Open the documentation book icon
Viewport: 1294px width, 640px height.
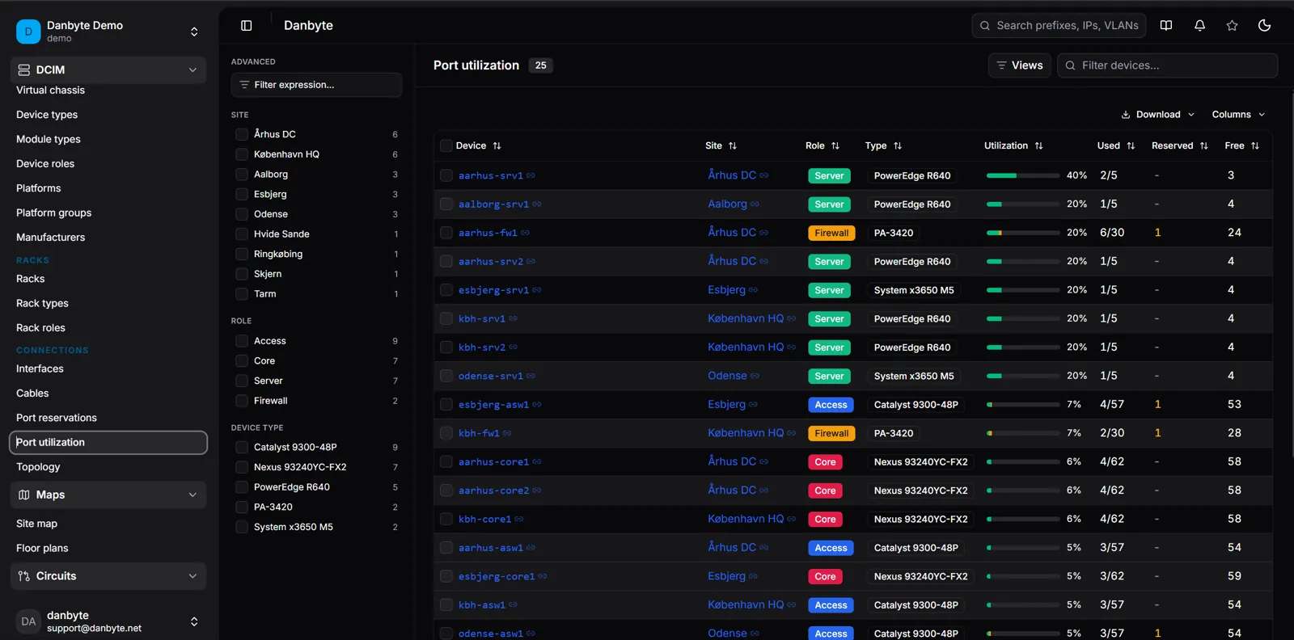1166,25
